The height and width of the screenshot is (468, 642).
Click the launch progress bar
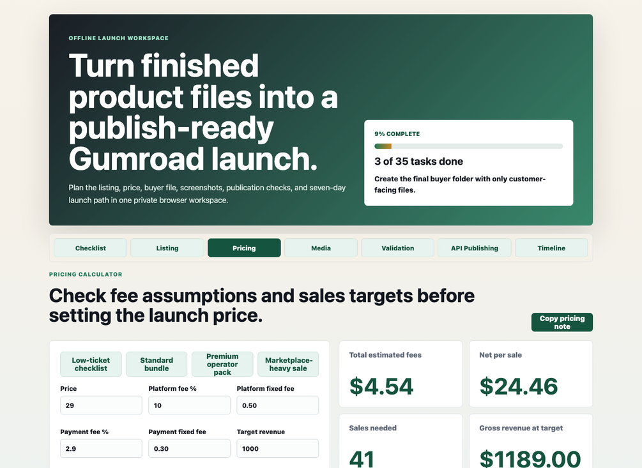(468, 146)
